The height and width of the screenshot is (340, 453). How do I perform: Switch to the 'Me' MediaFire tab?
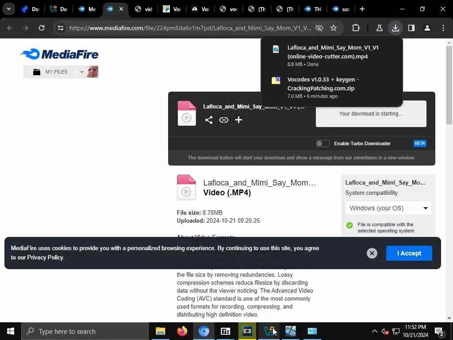[87, 9]
